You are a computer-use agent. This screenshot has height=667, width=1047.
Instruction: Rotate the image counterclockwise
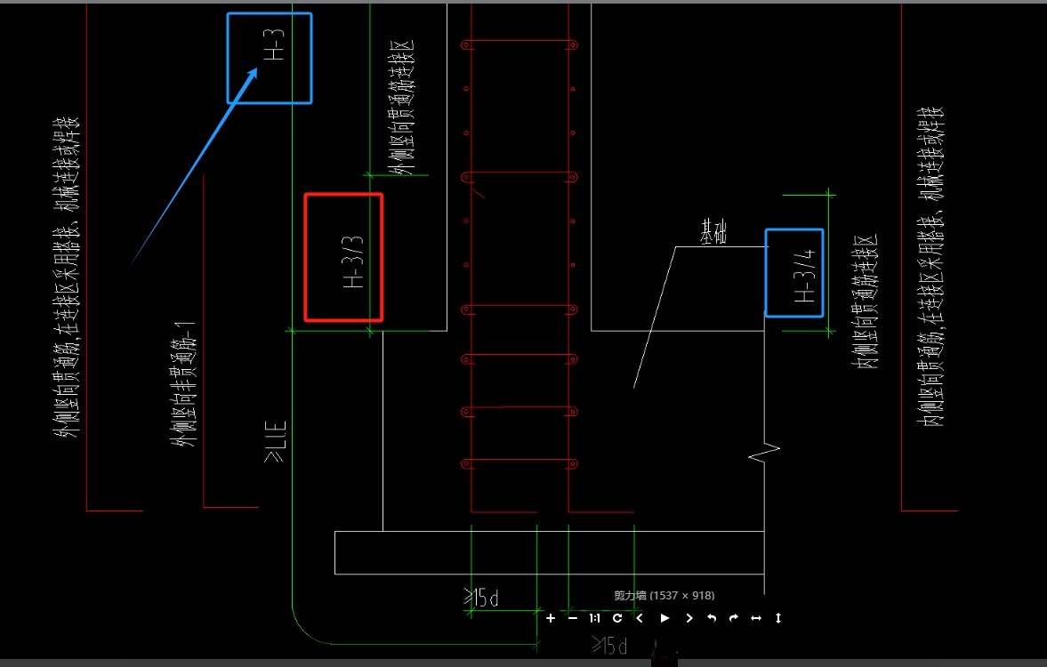click(712, 618)
